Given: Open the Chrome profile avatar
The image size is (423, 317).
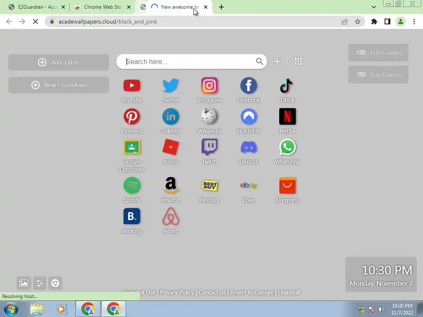Looking at the screenshot, I should pos(401,21).
